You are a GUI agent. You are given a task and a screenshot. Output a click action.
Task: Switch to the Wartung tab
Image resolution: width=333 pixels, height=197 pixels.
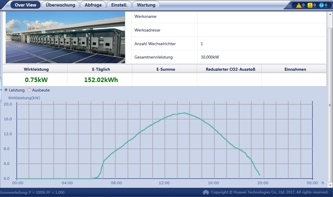[146, 5]
